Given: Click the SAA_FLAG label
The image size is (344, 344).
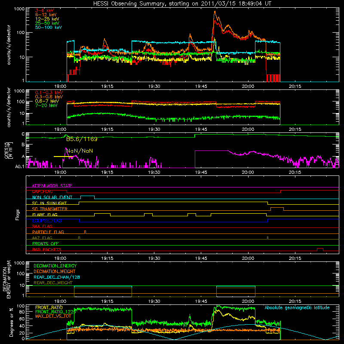Looking at the screenshot, I should point(42,226).
